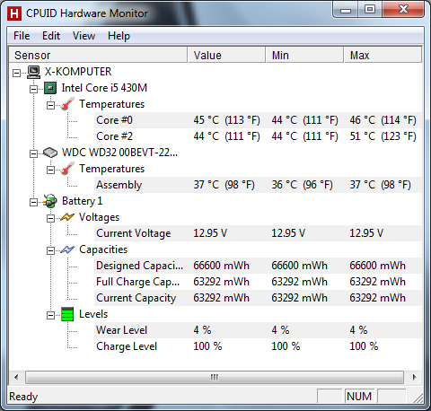Click the Sensor column header
The width and height of the screenshot is (431, 411).
coord(98,55)
